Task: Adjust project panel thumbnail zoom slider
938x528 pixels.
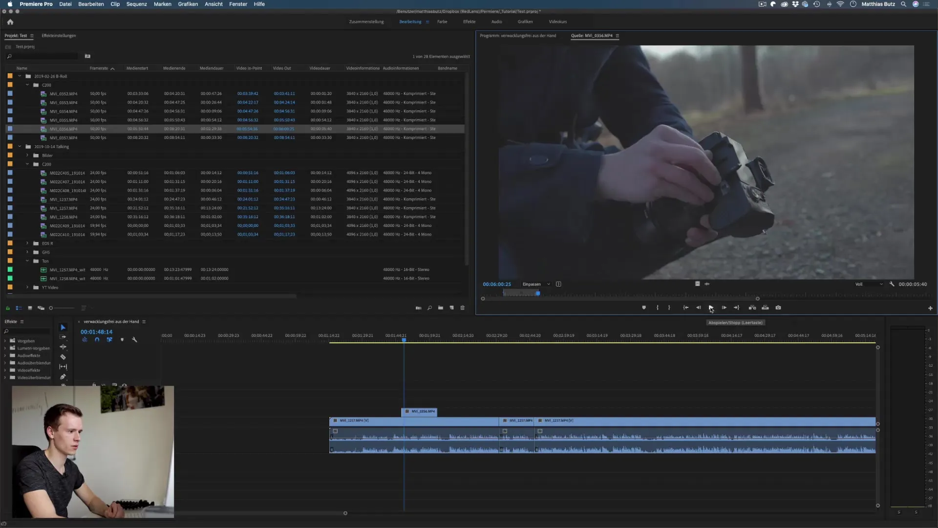Action: [x=62, y=308]
